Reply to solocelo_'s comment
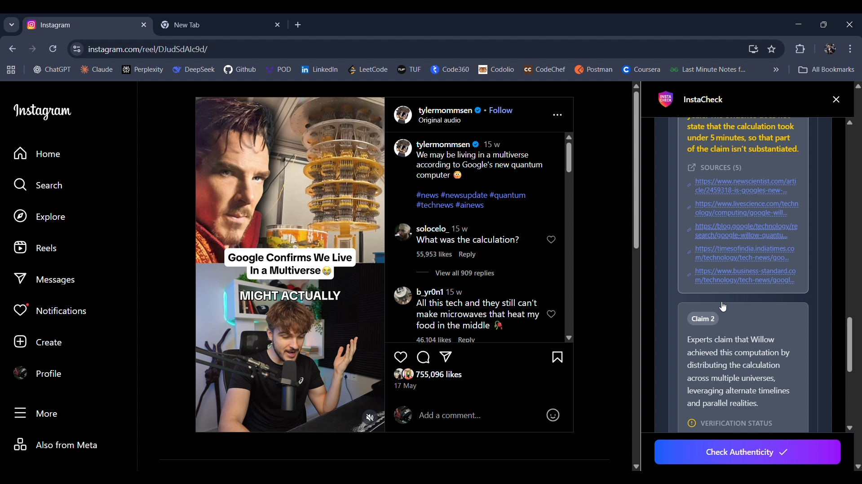Screen dimensions: 862x484 467,254
